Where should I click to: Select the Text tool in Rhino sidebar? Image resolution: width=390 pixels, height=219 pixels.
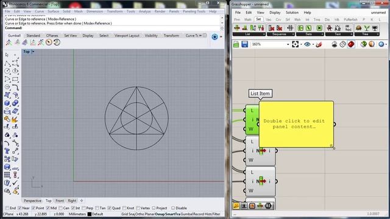click(7, 151)
